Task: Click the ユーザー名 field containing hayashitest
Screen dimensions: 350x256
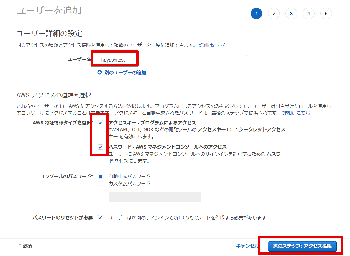Action: point(172,60)
